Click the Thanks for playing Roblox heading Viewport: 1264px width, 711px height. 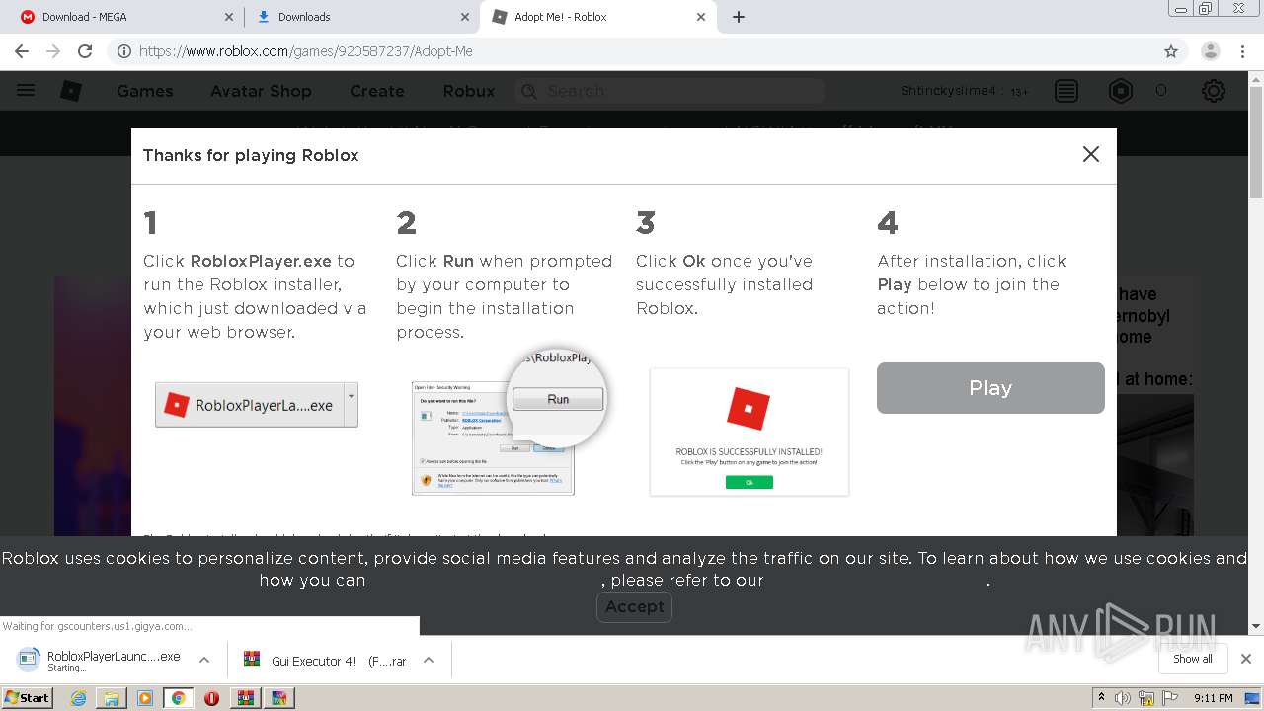point(251,155)
